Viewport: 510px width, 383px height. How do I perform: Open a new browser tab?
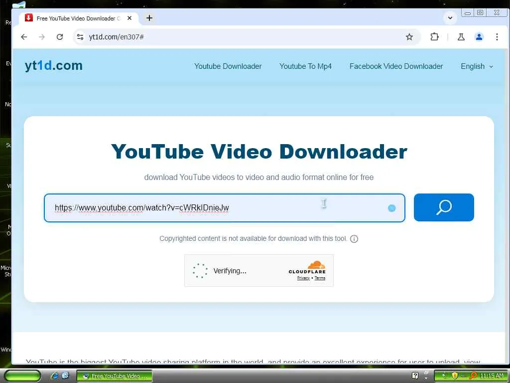149,18
